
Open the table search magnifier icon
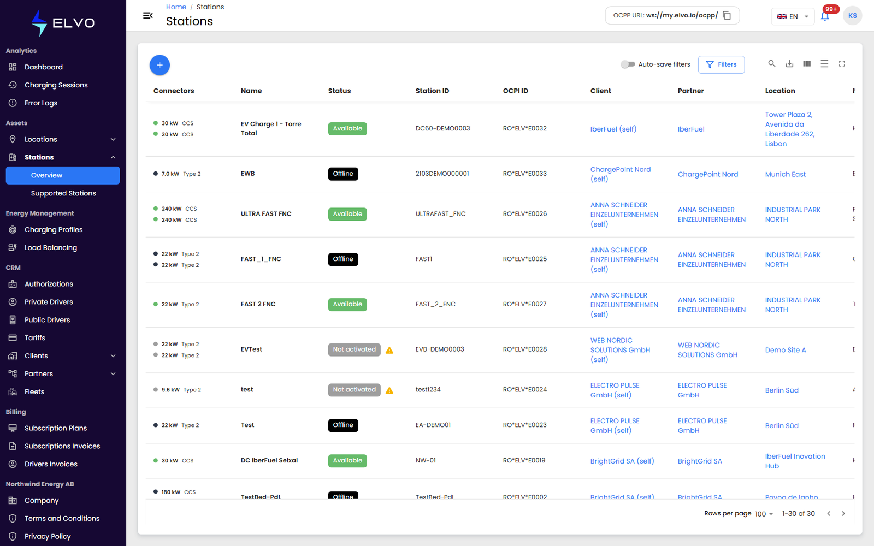point(772,64)
